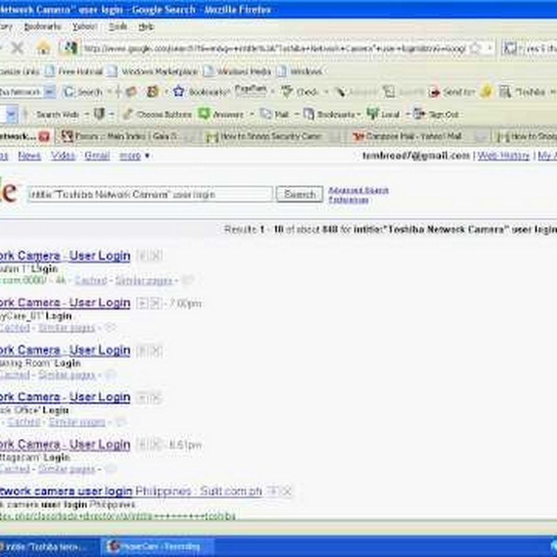Open Yahoo Mail toolbar button
This screenshot has height=557, width=557.
274,114
